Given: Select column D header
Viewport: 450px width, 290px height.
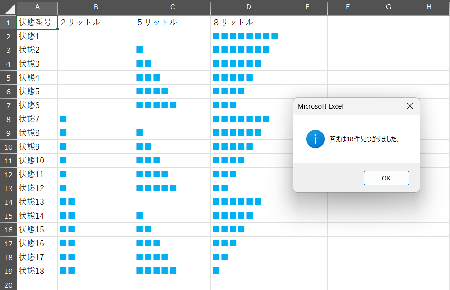Looking at the screenshot, I should point(249,7).
